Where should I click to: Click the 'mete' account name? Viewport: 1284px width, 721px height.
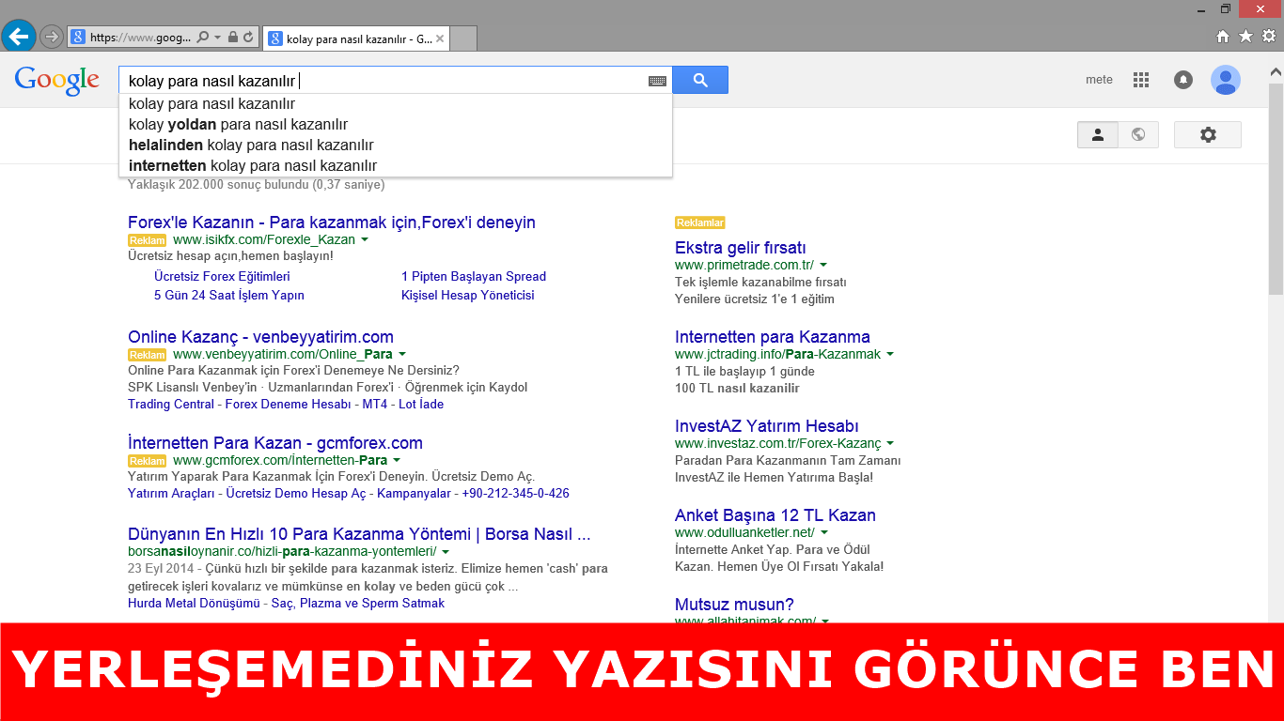(x=1099, y=80)
